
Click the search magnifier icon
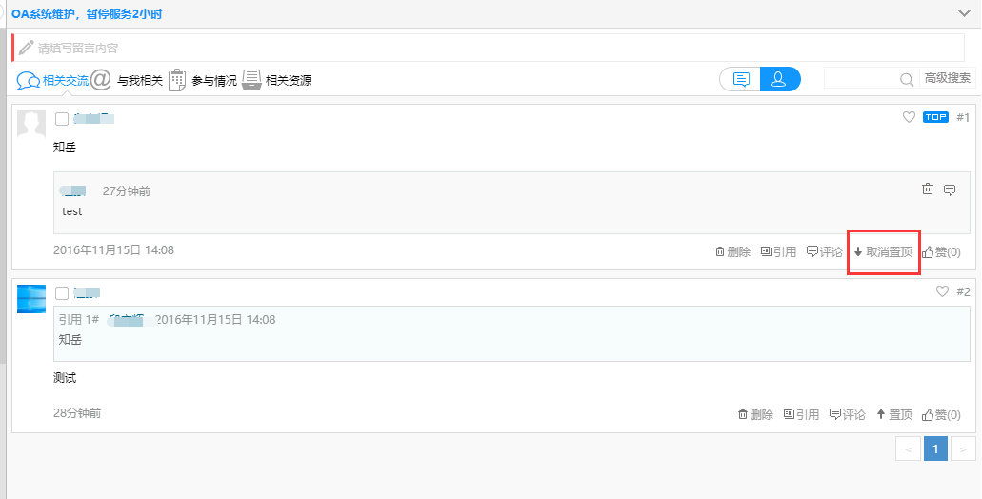coord(907,80)
